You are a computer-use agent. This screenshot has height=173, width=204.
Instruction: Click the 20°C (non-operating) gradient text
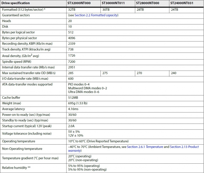tap(83, 160)
